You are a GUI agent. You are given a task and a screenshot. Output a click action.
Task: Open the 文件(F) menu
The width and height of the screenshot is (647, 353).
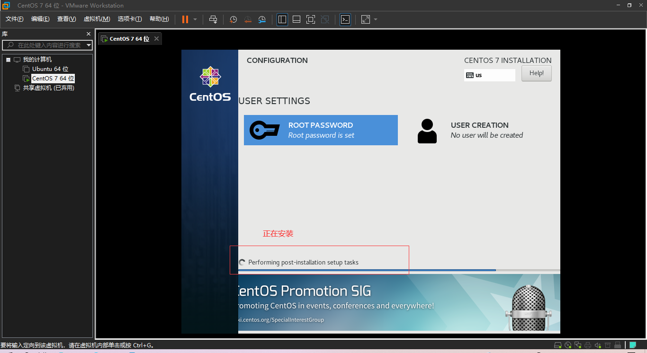(15, 19)
